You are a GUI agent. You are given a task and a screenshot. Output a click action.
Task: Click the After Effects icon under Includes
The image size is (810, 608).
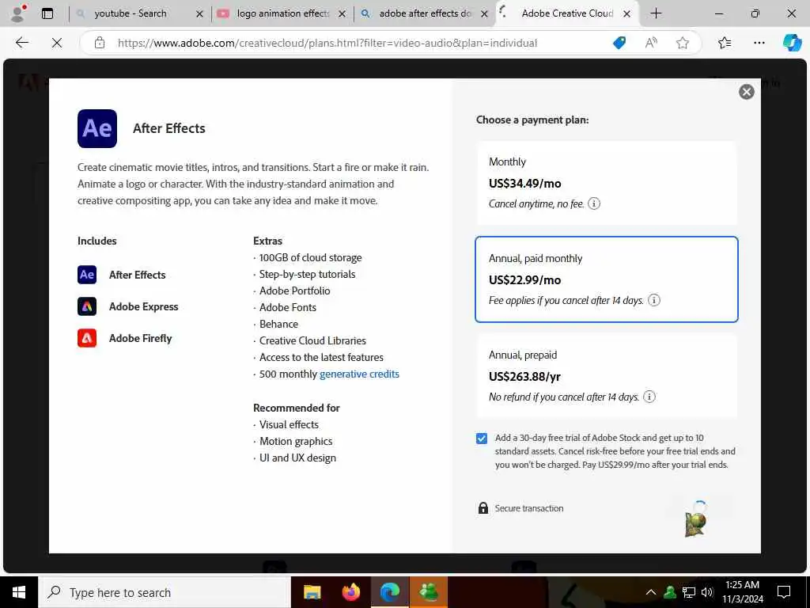[x=87, y=275]
